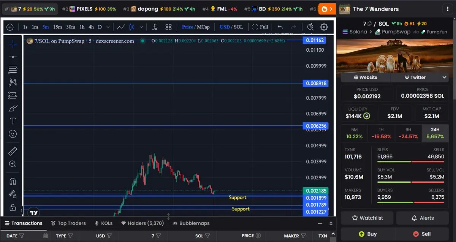The width and height of the screenshot is (456, 242).
Task: Select the 5M stats period
Action: [354, 133]
